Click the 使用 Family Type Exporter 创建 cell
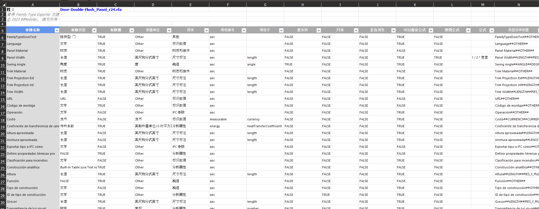Screen dimensions: 539x209 point(33,14)
